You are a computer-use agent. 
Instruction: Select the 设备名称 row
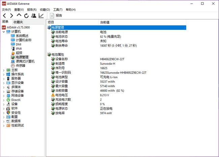coord(119,59)
